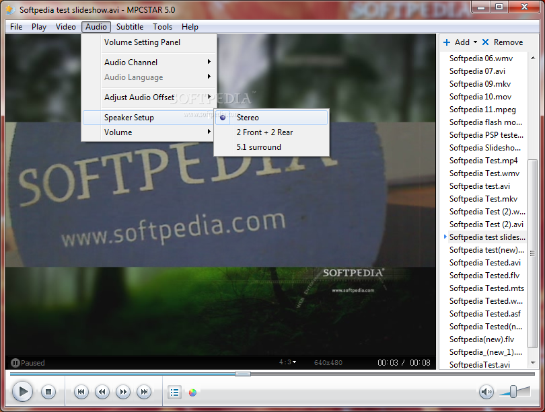Expand the Audio Language submenu

pyautogui.click(x=149, y=77)
